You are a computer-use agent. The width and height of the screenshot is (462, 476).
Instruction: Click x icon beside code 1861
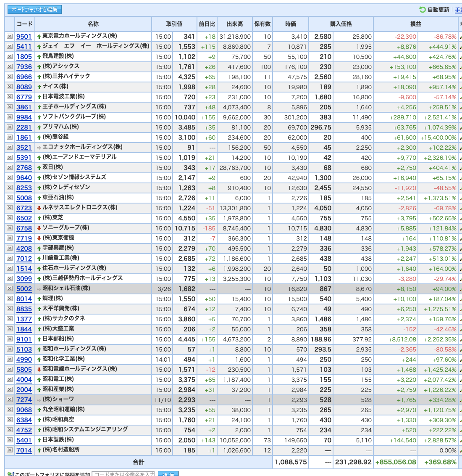pos(10,137)
